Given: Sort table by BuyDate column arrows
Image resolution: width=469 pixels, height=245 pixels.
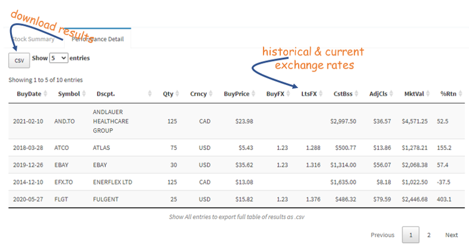Looking at the screenshot, I should point(45,94).
